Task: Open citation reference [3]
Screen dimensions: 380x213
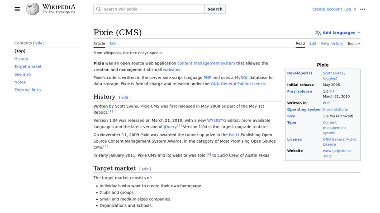Action: point(105,146)
